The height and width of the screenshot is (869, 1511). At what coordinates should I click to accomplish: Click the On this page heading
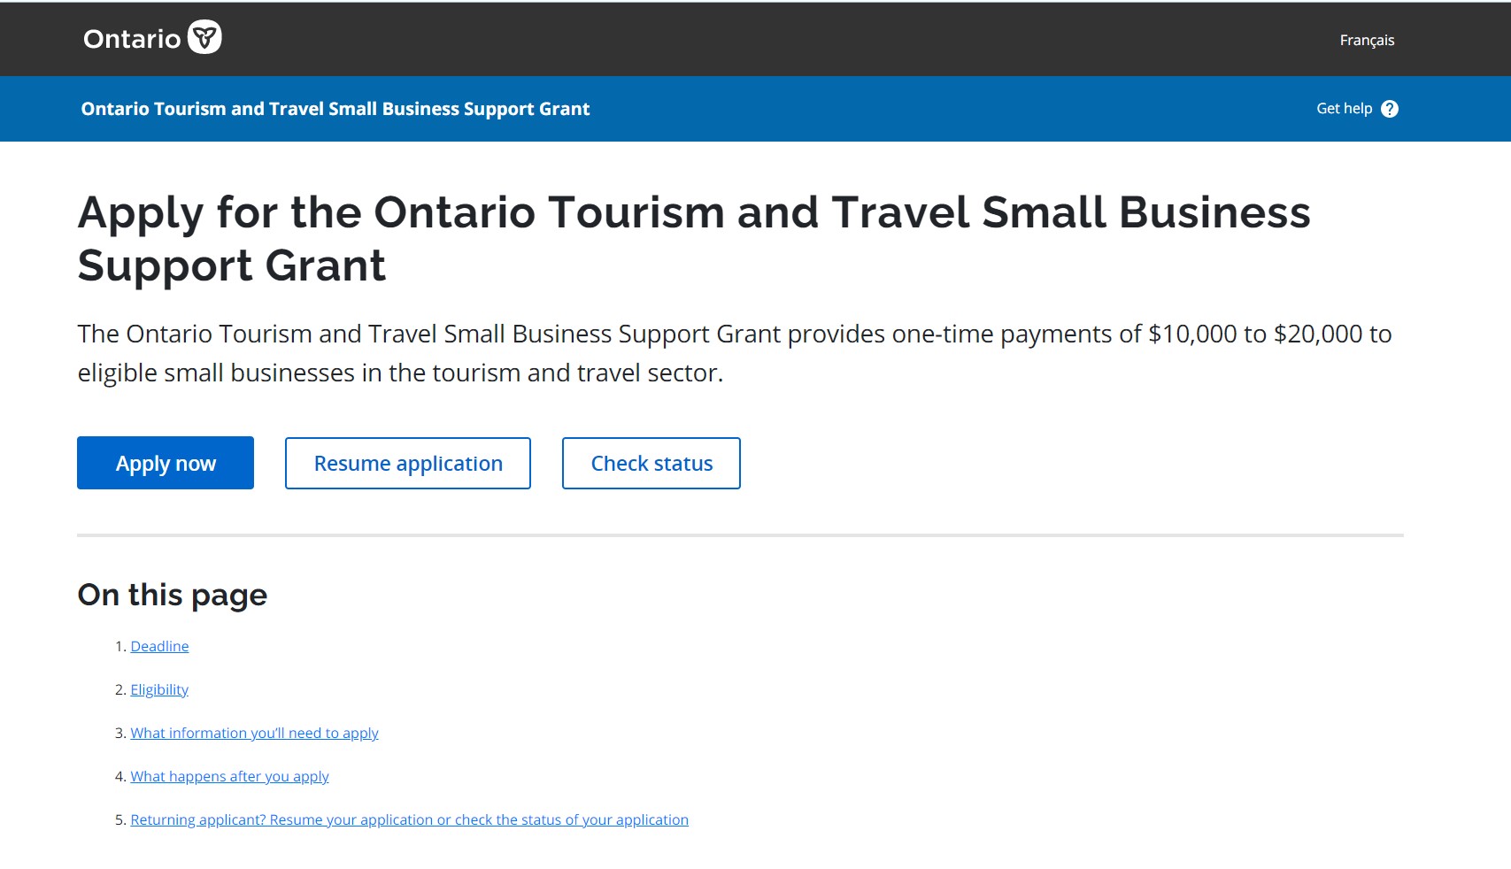(172, 595)
